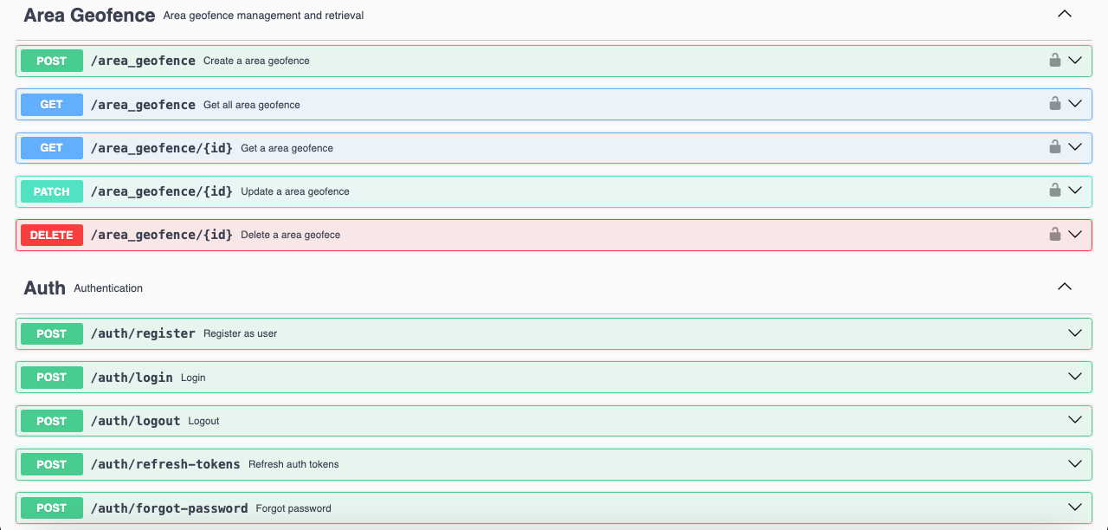
Task: Click the Auth section heading
Action: (44, 288)
